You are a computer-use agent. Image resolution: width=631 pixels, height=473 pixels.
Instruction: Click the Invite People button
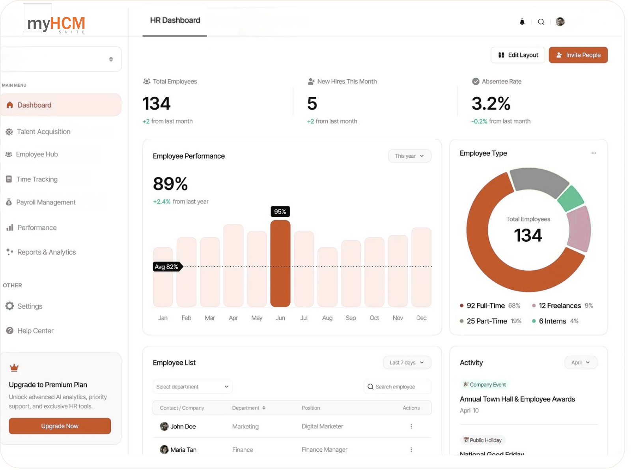tap(578, 55)
